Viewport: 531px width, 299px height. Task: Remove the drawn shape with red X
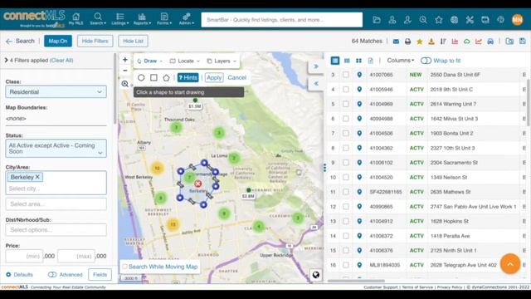tap(198, 184)
